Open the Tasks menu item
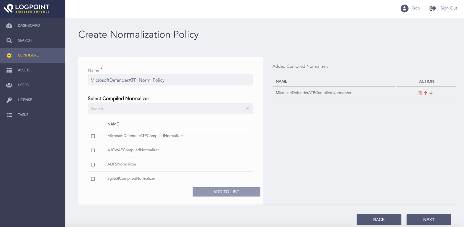464x227 pixels. tap(23, 115)
